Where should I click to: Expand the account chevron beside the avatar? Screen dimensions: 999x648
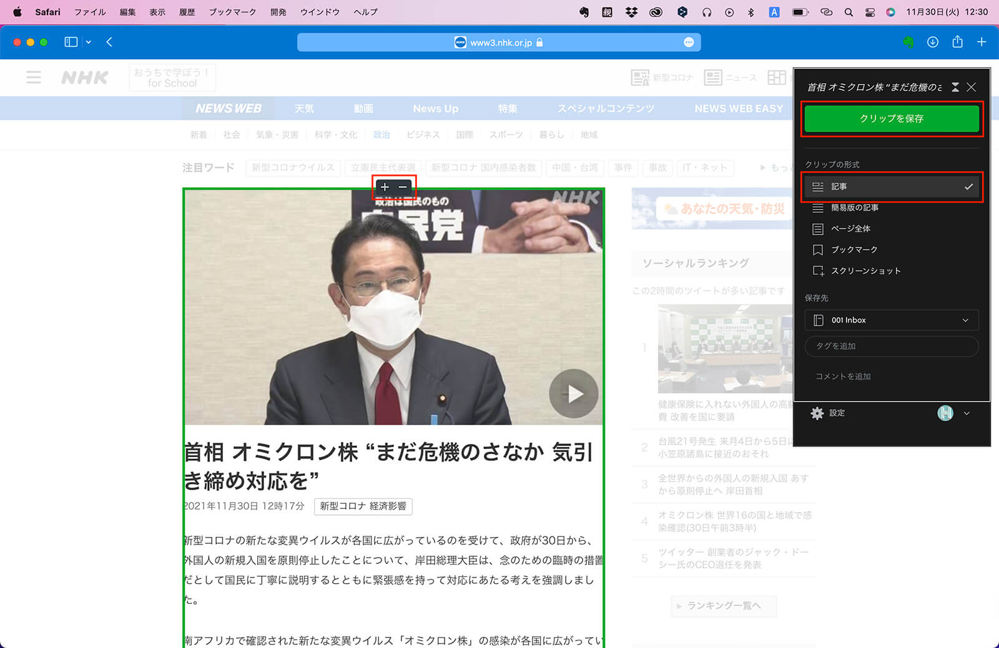pyautogui.click(x=967, y=413)
